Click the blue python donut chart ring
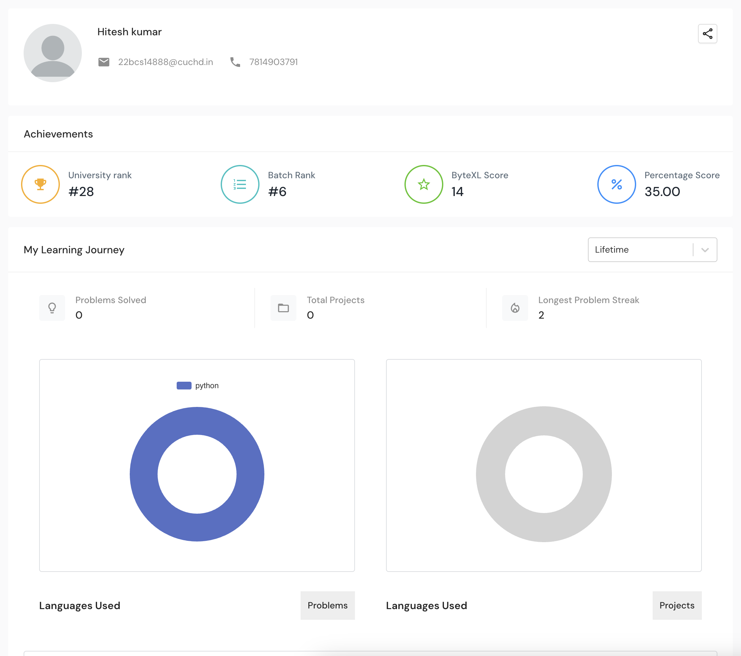The image size is (741, 656). pyautogui.click(x=144, y=474)
